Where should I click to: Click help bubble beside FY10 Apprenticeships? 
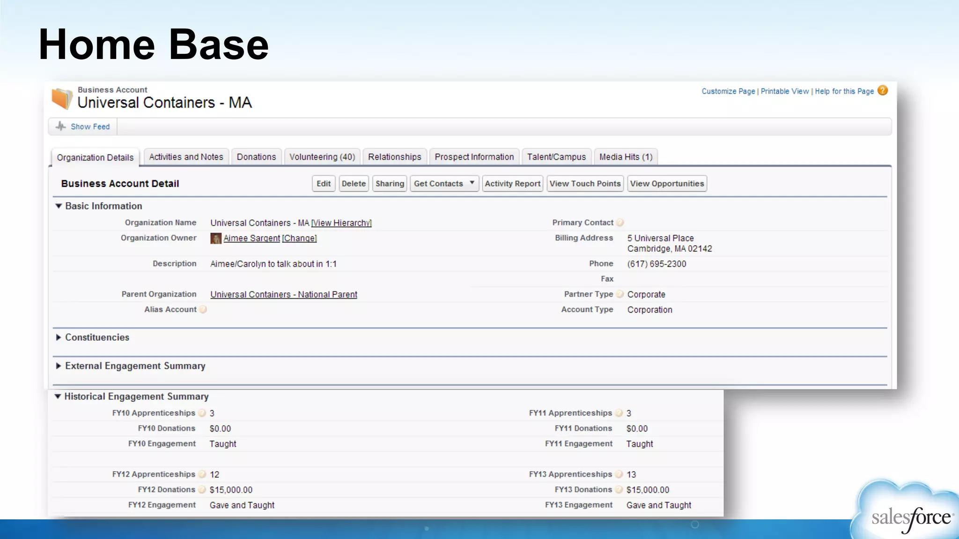[x=202, y=413]
